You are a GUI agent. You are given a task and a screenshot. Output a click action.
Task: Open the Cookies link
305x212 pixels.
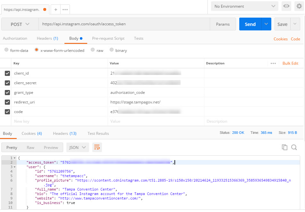[281, 39]
